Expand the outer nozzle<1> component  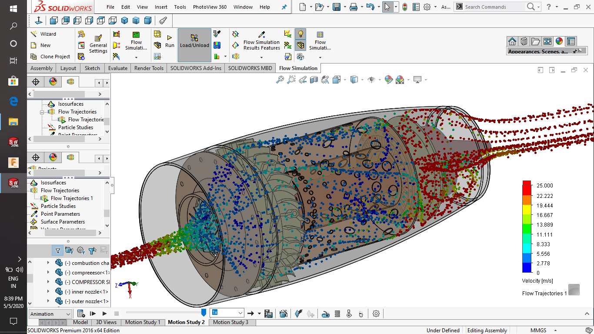48,301
